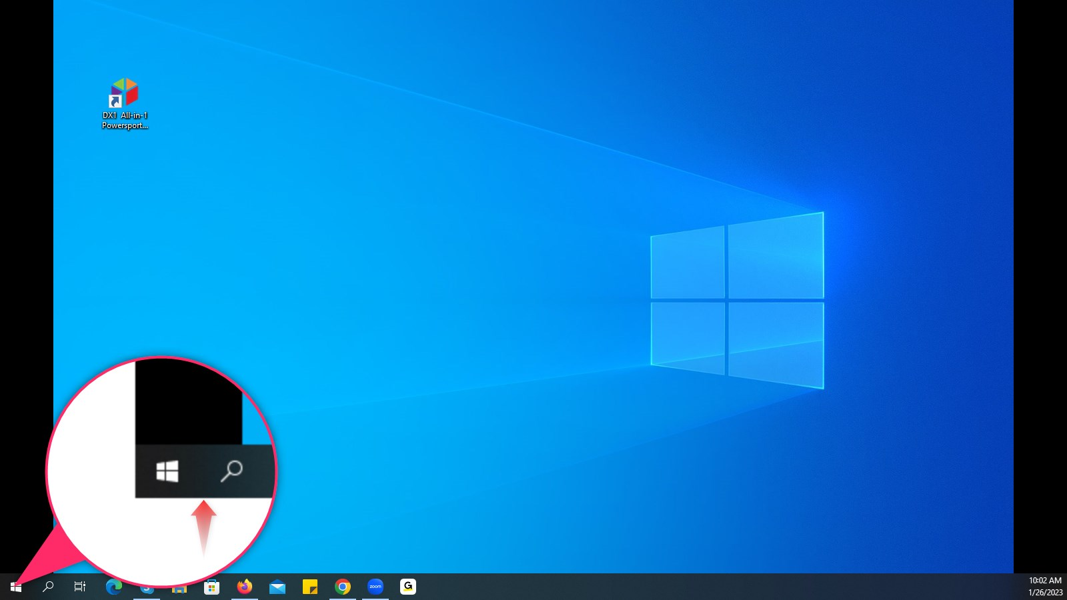
Task: Launch Firefox from taskbar
Action: click(x=245, y=587)
